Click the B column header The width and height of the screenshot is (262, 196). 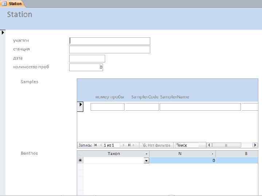237,154
